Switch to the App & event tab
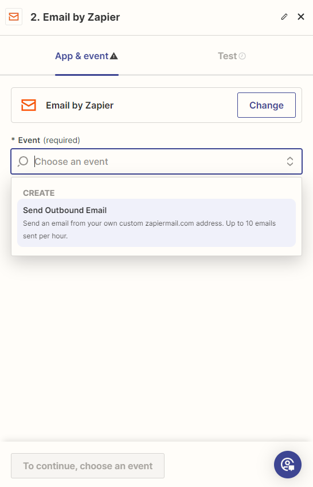 point(87,56)
